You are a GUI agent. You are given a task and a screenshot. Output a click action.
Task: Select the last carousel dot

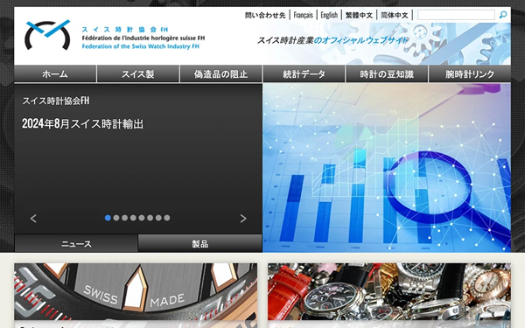167,218
